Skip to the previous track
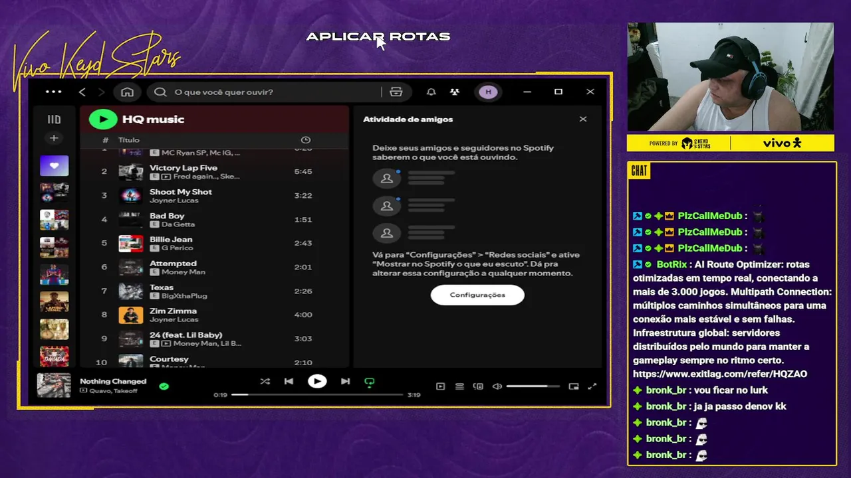851x478 pixels. point(289,382)
